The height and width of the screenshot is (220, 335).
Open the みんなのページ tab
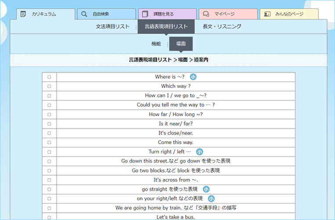click(x=289, y=14)
